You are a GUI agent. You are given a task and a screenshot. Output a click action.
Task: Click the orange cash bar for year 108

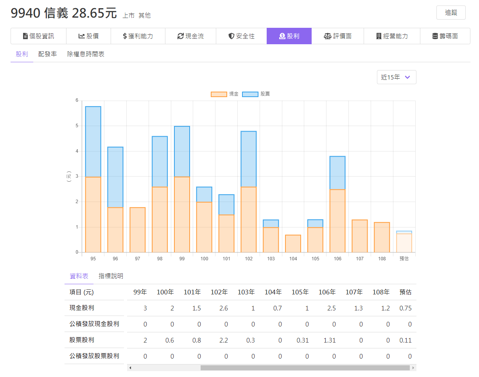coord(382,237)
